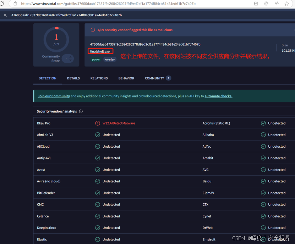Click the peexe tag

point(96,59)
